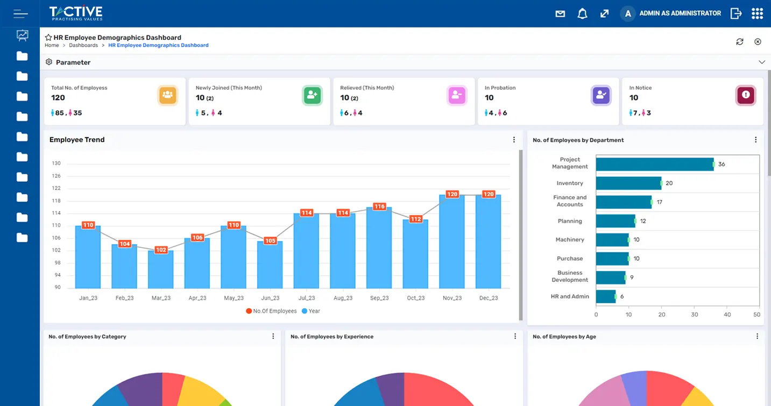
Task: Open the hamburger menu top left
Action: pos(20,13)
